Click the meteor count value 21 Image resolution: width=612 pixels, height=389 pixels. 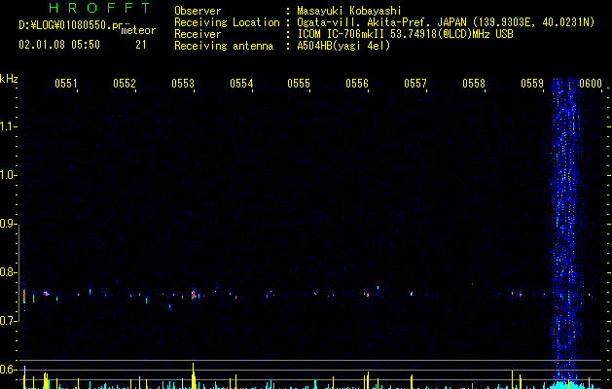click(141, 45)
